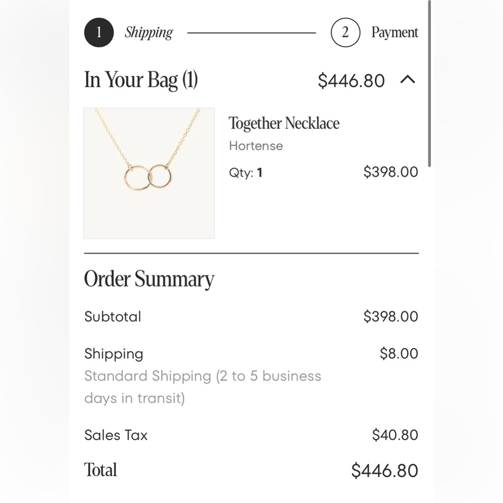This screenshot has width=503, height=503.
Task: Click the bag total $446.80 amount
Action: click(351, 80)
